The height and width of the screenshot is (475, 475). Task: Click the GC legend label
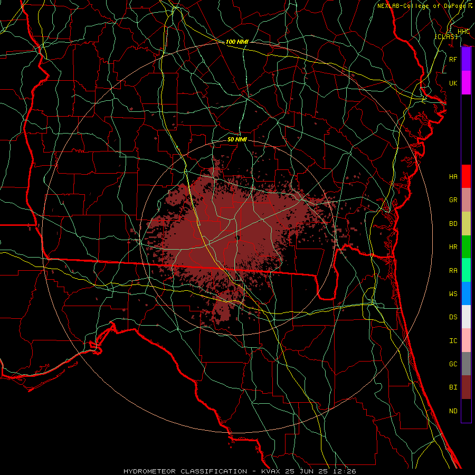pos(453,364)
